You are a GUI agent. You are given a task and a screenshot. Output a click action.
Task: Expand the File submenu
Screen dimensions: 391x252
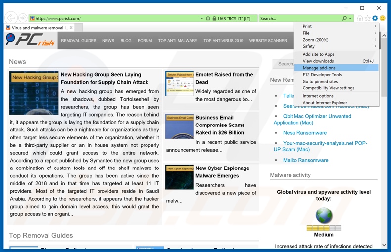point(337,33)
